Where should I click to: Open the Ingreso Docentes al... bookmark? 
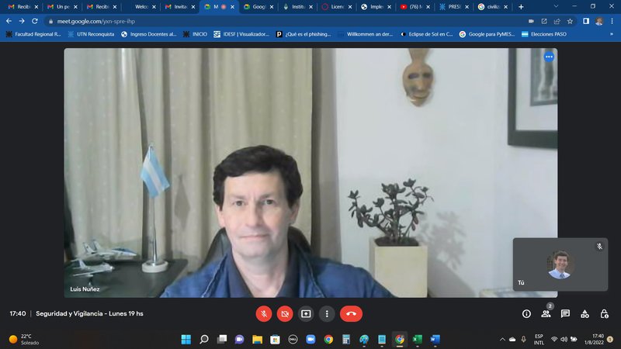(x=148, y=34)
